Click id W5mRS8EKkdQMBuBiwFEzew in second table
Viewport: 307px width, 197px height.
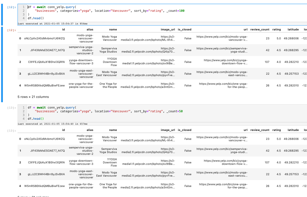(x=44, y=186)
